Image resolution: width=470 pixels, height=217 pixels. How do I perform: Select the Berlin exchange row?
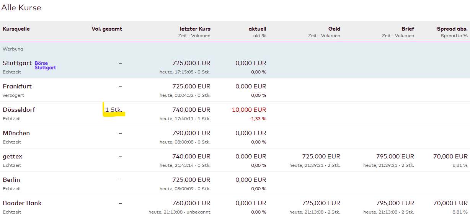11,180
